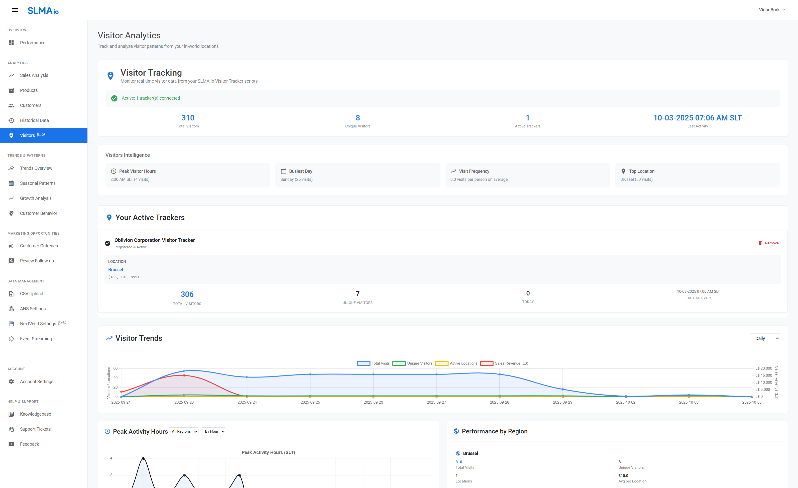Click the Customer Outreach megaphone icon
798x488 pixels.
point(11,246)
